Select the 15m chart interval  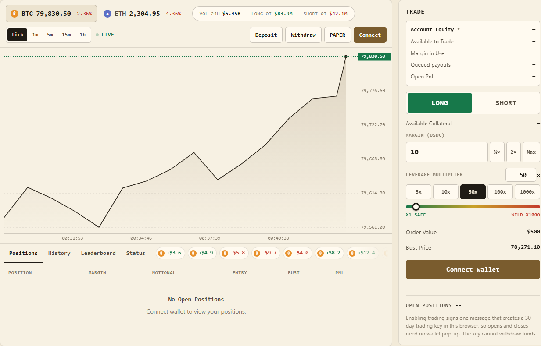pyautogui.click(x=66, y=35)
